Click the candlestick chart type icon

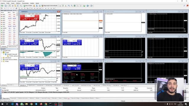(x=63, y=6)
